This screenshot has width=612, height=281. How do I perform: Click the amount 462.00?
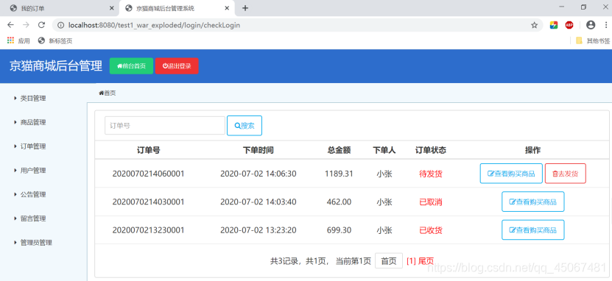pos(339,202)
